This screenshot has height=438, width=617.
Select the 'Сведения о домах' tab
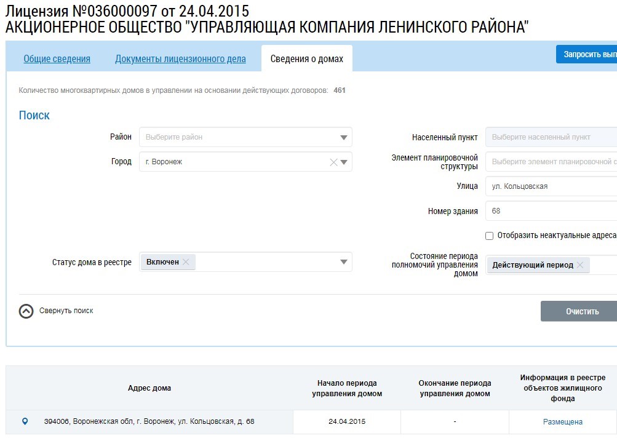(x=306, y=59)
